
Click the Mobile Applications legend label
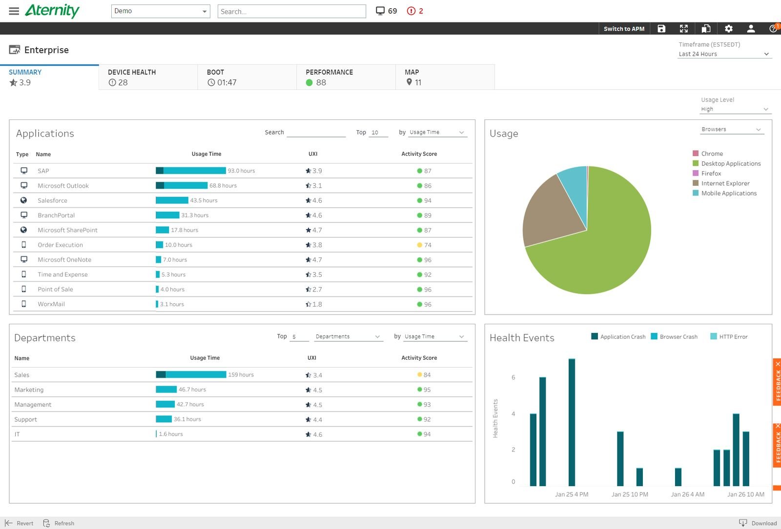coord(729,193)
